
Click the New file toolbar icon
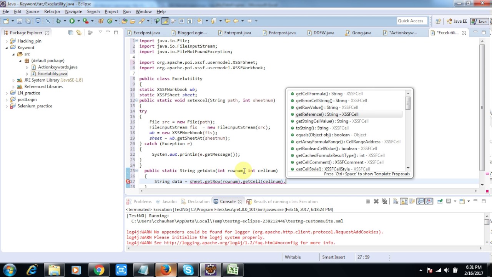6,21
